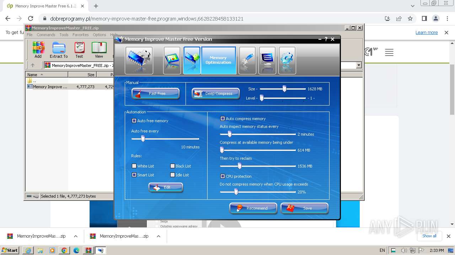Adjust the CPU usage exceeds slider
The height and width of the screenshot is (255, 455).
[236, 192]
